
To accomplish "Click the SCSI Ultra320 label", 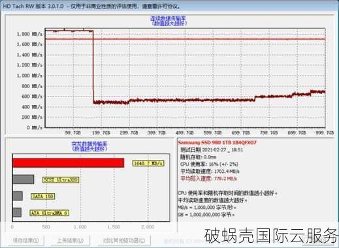I will (x=61, y=179).
